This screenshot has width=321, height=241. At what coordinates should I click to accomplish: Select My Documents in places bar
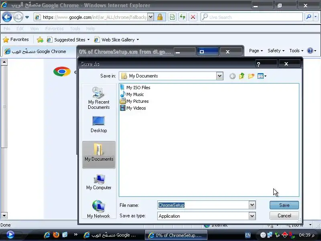coord(99,155)
